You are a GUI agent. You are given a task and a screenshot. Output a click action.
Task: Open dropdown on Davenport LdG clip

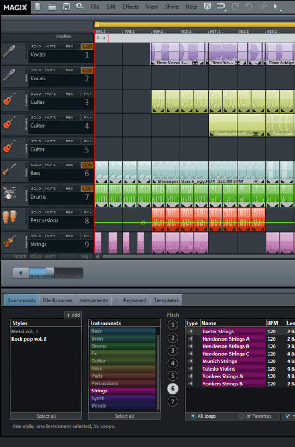pos(256,134)
